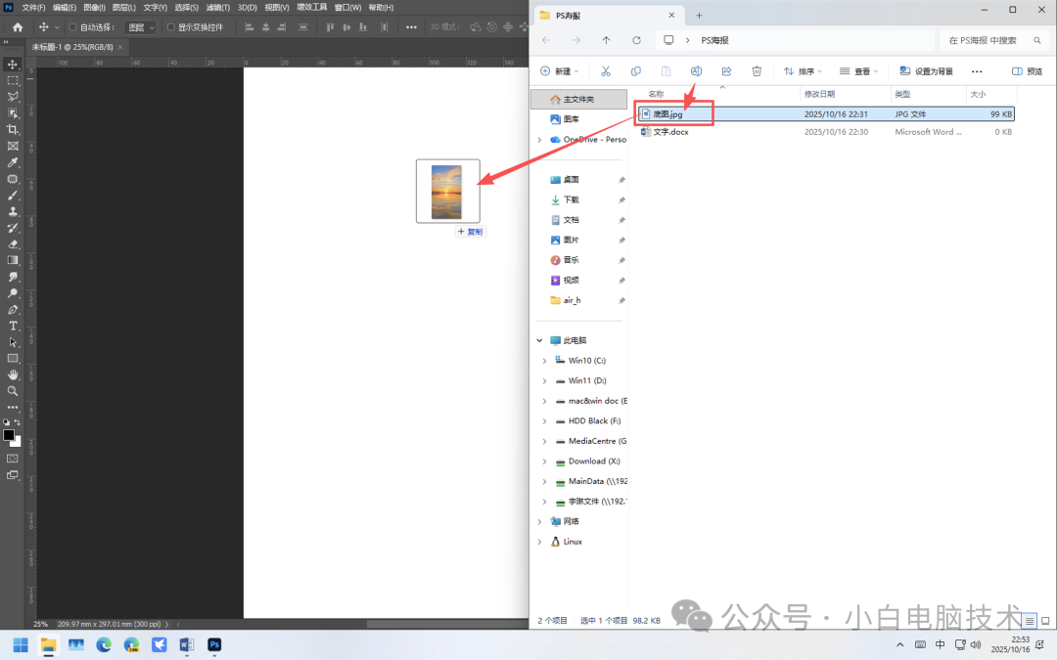Viewport: 1057px width, 660px height.
Task: Go up one folder level in Explorer
Action: coord(606,40)
